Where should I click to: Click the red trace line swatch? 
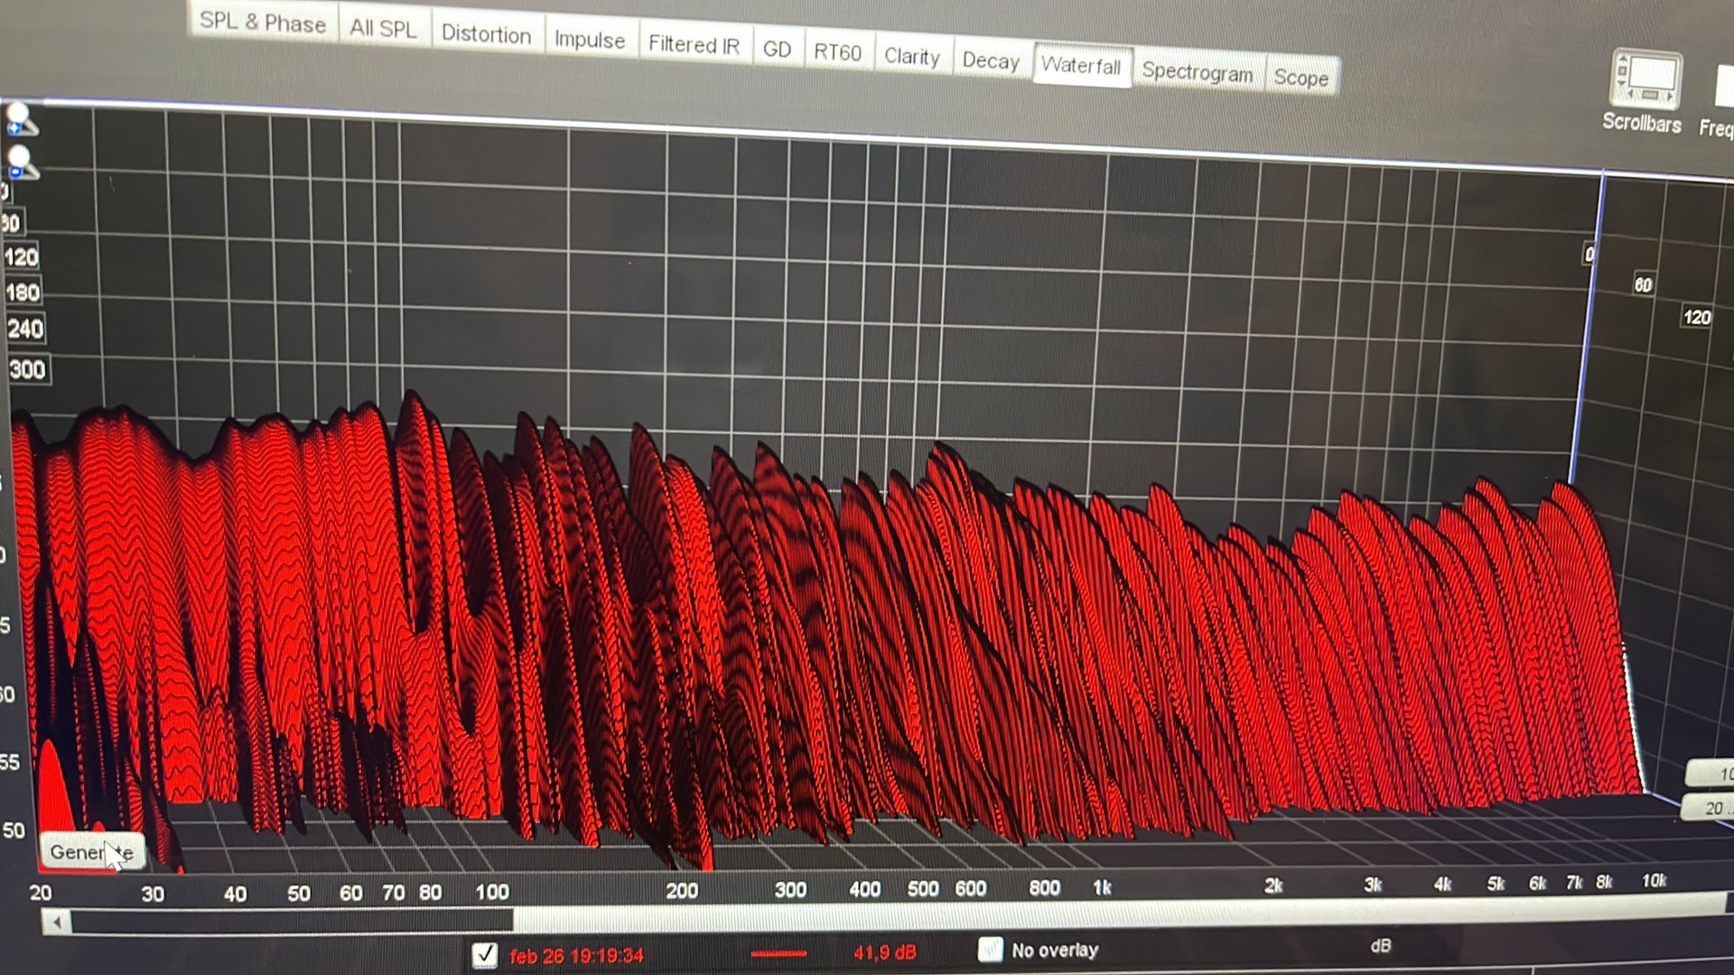coord(778,953)
